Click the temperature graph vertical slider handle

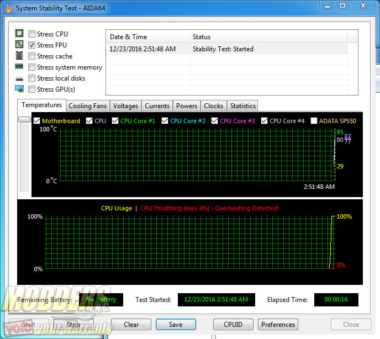tap(24, 119)
